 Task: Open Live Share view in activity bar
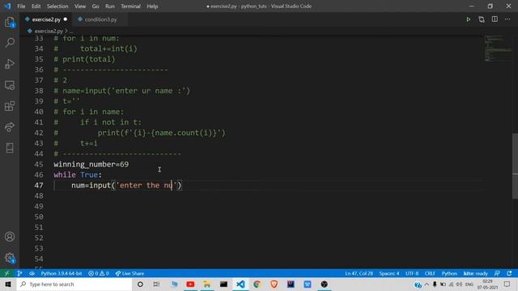coord(10,127)
